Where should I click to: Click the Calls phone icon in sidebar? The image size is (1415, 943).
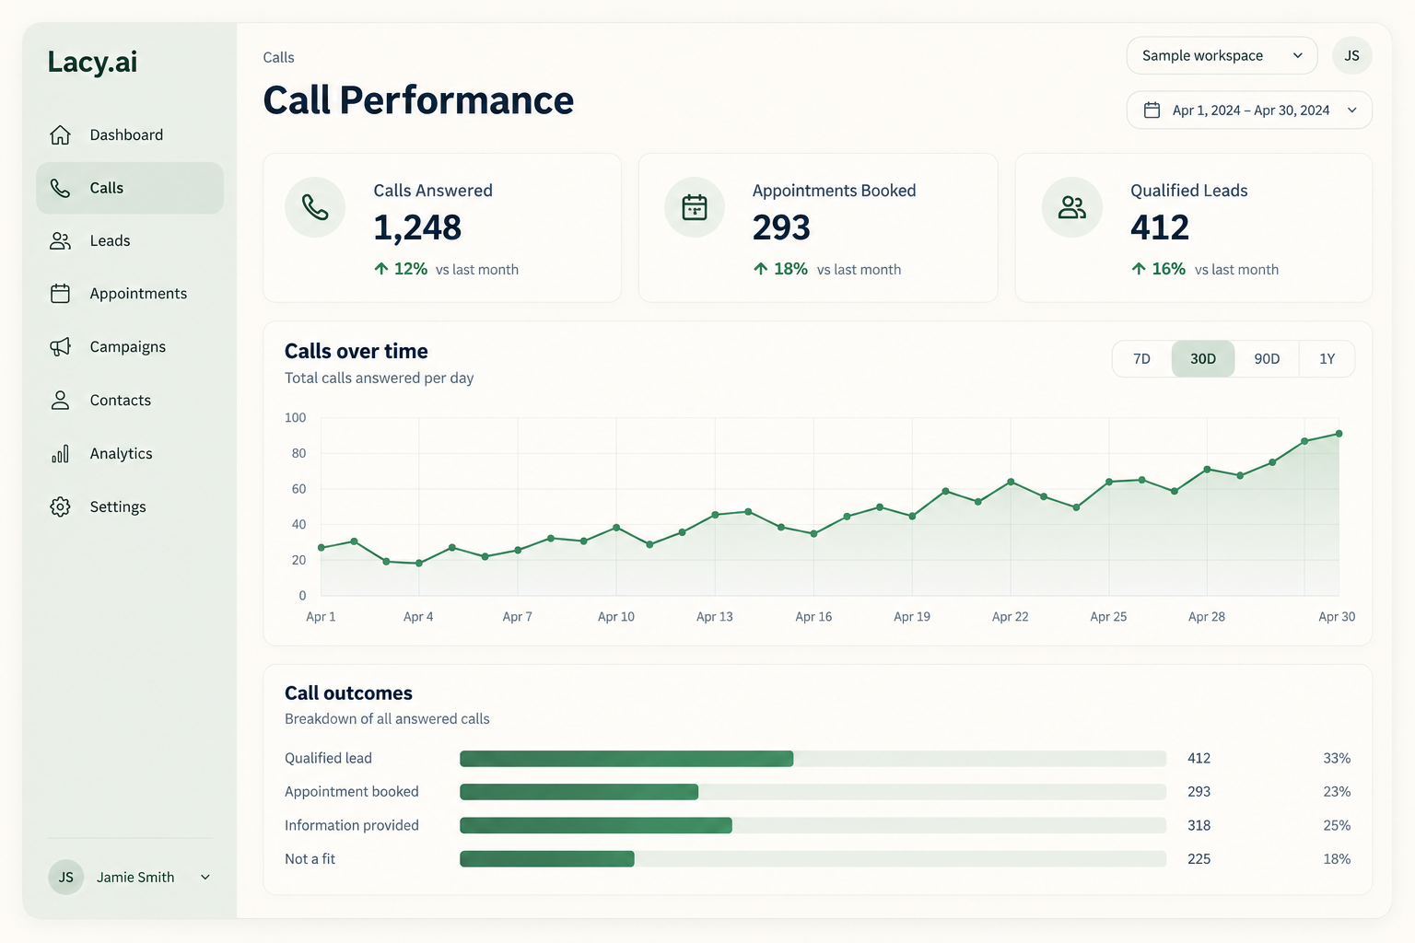[x=60, y=188]
